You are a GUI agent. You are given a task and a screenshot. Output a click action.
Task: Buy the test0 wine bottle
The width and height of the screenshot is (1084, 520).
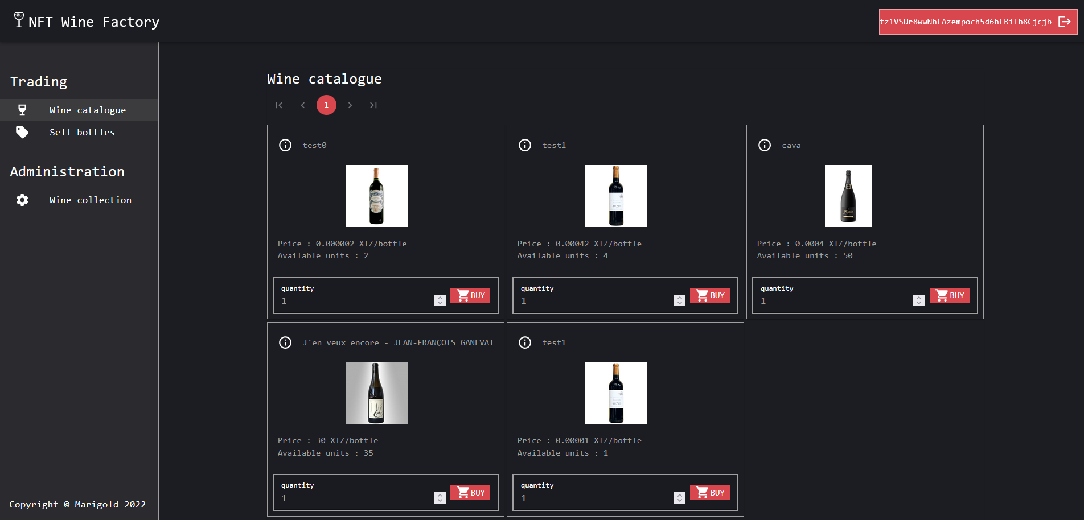tap(470, 295)
